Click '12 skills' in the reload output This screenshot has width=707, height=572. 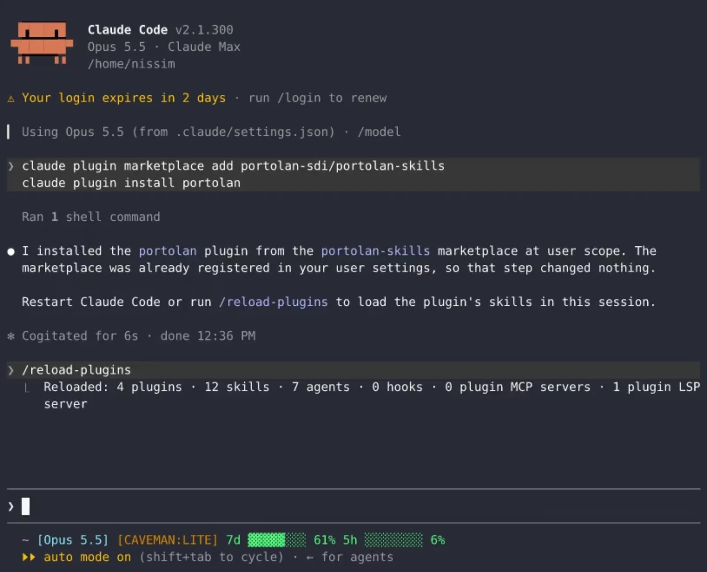(x=237, y=387)
